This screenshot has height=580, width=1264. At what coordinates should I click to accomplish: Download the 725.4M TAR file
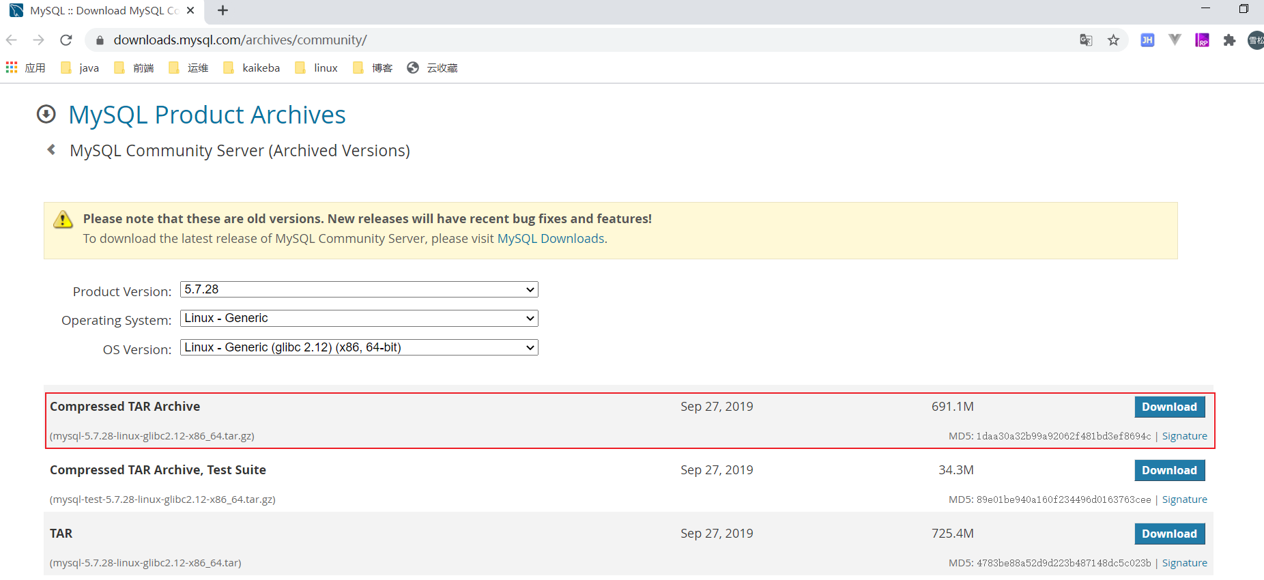tap(1170, 534)
